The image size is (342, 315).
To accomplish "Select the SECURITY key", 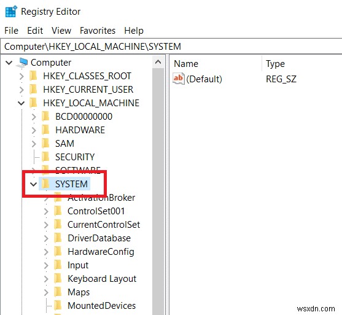I will [75, 157].
